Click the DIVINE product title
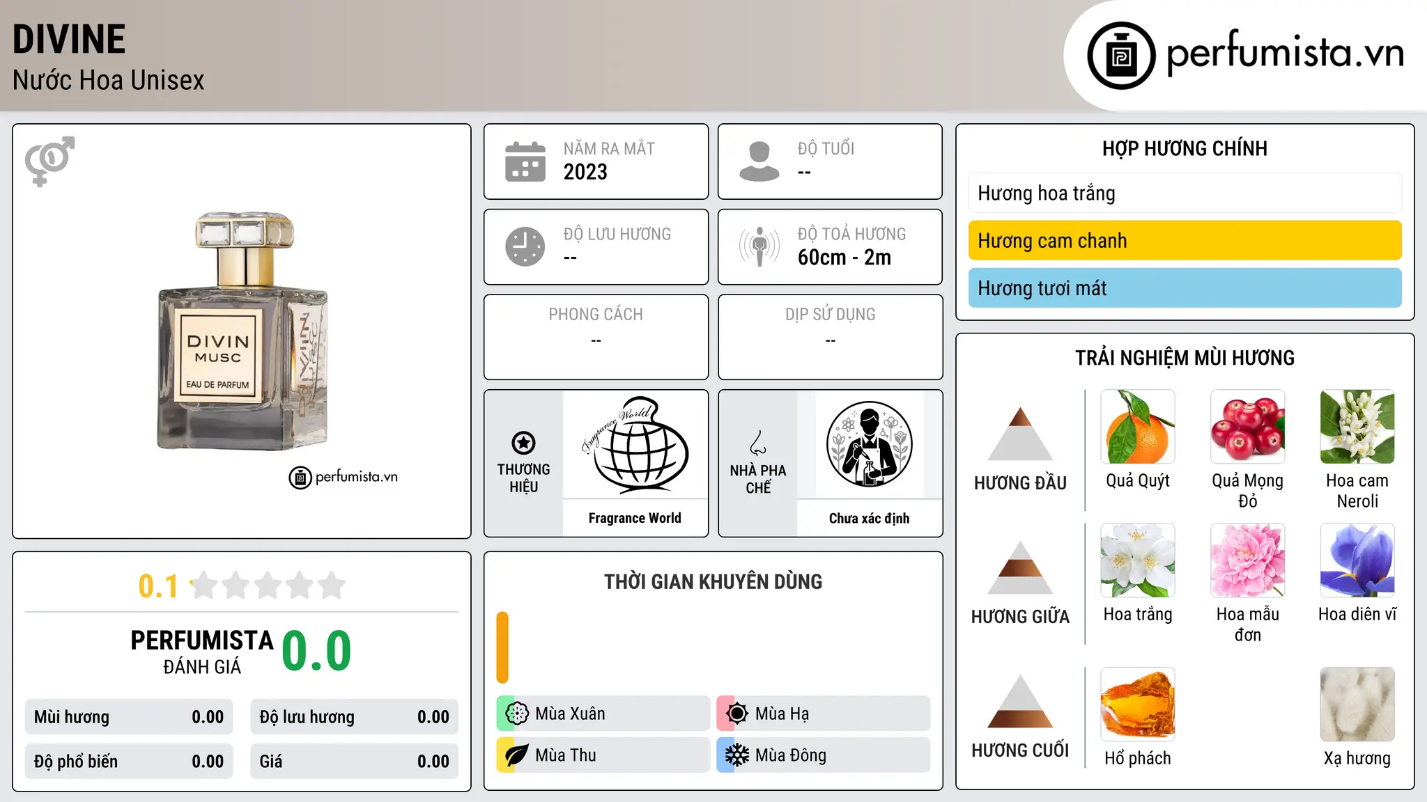This screenshot has width=1427, height=802. [x=69, y=39]
